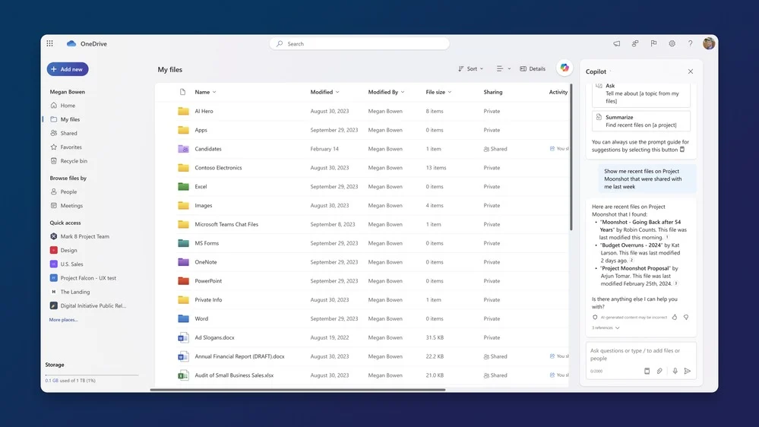Open the Contoso Electronics folder name
759x427 pixels.
click(x=218, y=167)
